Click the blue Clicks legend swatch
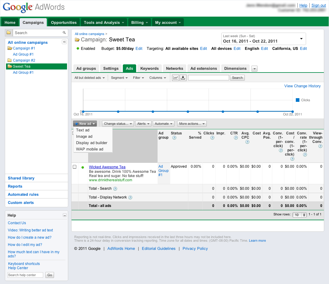Image resolution: width=329 pixels, height=284 pixels. (298, 100)
